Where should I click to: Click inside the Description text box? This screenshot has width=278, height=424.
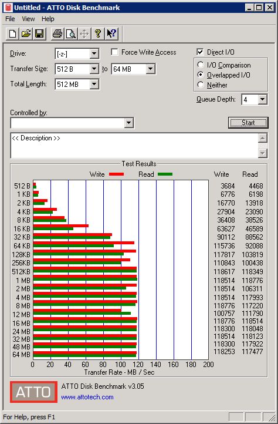click(134, 146)
